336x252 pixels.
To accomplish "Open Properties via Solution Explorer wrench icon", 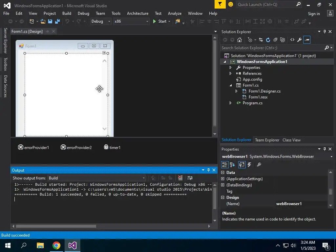I will (300, 40).
